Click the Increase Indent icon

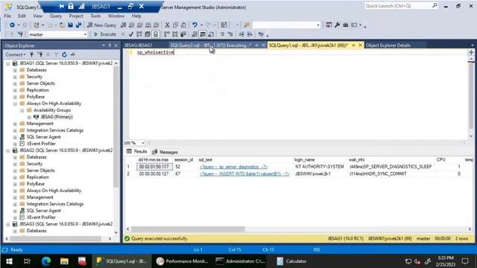point(250,34)
